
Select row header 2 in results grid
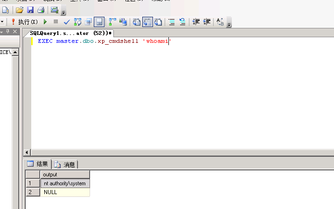(33, 192)
